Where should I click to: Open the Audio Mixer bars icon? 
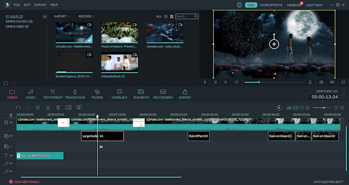point(289,108)
